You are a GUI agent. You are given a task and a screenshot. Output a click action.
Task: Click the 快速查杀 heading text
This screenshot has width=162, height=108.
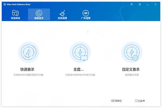[x=27, y=69]
